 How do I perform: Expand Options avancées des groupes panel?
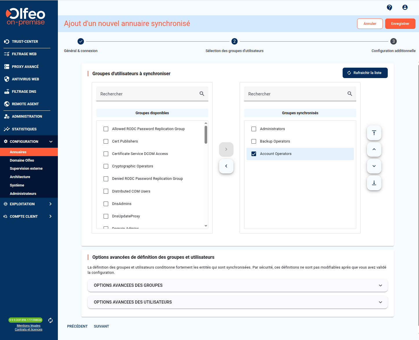(x=237, y=285)
